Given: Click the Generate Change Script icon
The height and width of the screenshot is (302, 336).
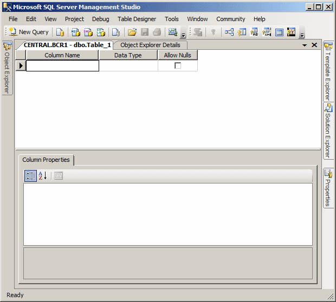Looking at the screenshot, I should pyautogui.click(x=198, y=32).
